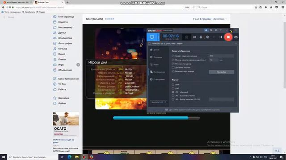Open the Bandicam Image settings section
286x160 pixels.
coord(158,72)
